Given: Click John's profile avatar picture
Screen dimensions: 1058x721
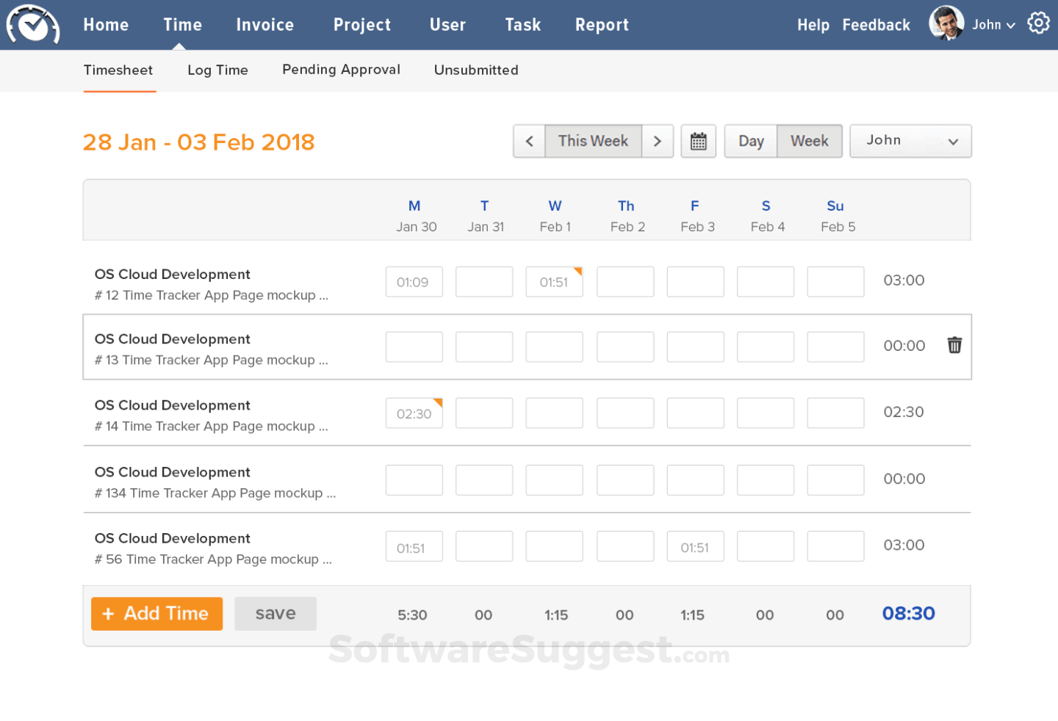Looking at the screenshot, I should [x=946, y=22].
